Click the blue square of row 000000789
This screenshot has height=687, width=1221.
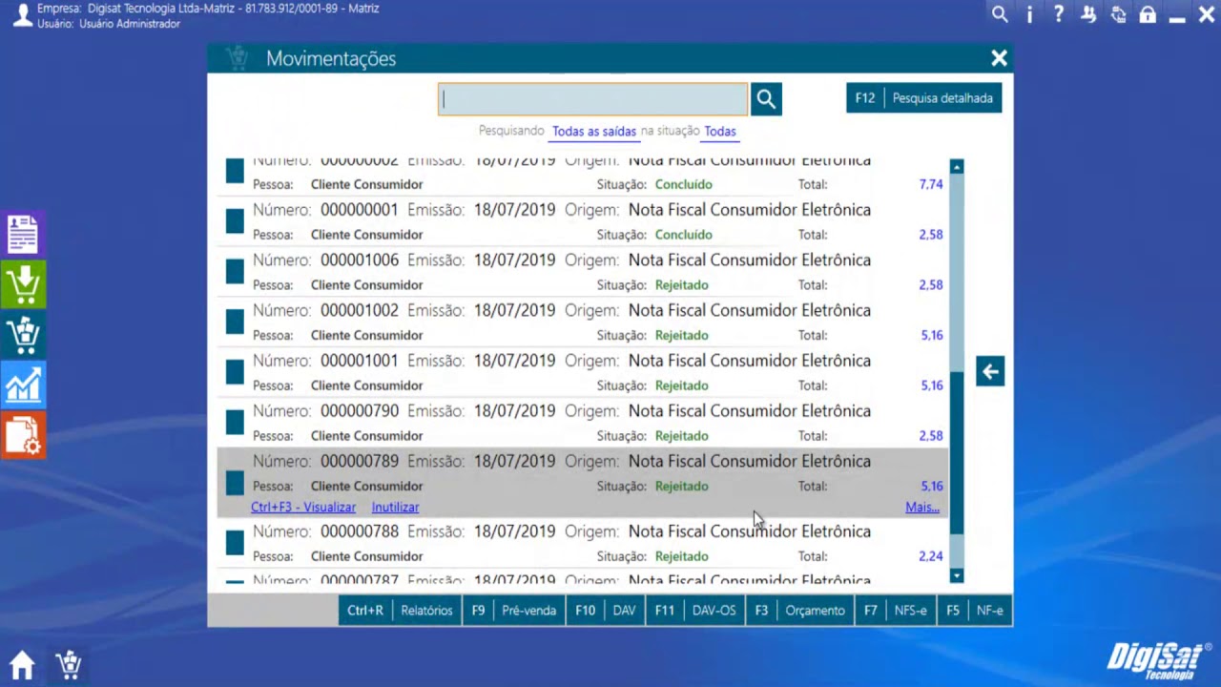(x=235, y=484)
